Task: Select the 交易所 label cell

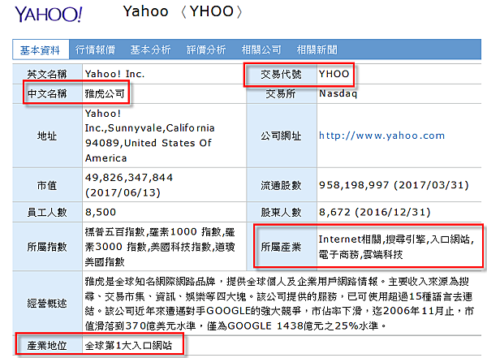Action: click(x=282, y=93)
